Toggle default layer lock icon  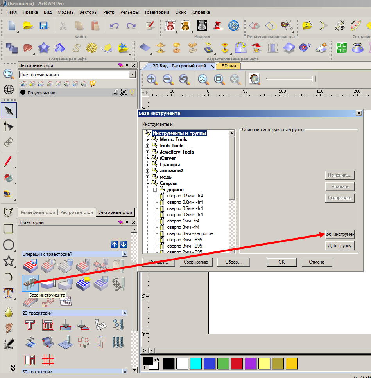click(x=115, y=92)
